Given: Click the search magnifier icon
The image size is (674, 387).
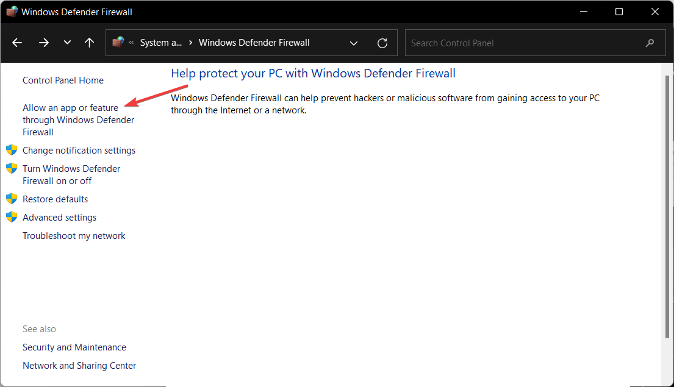Looking at the screenshot, I should pos(650,43).
